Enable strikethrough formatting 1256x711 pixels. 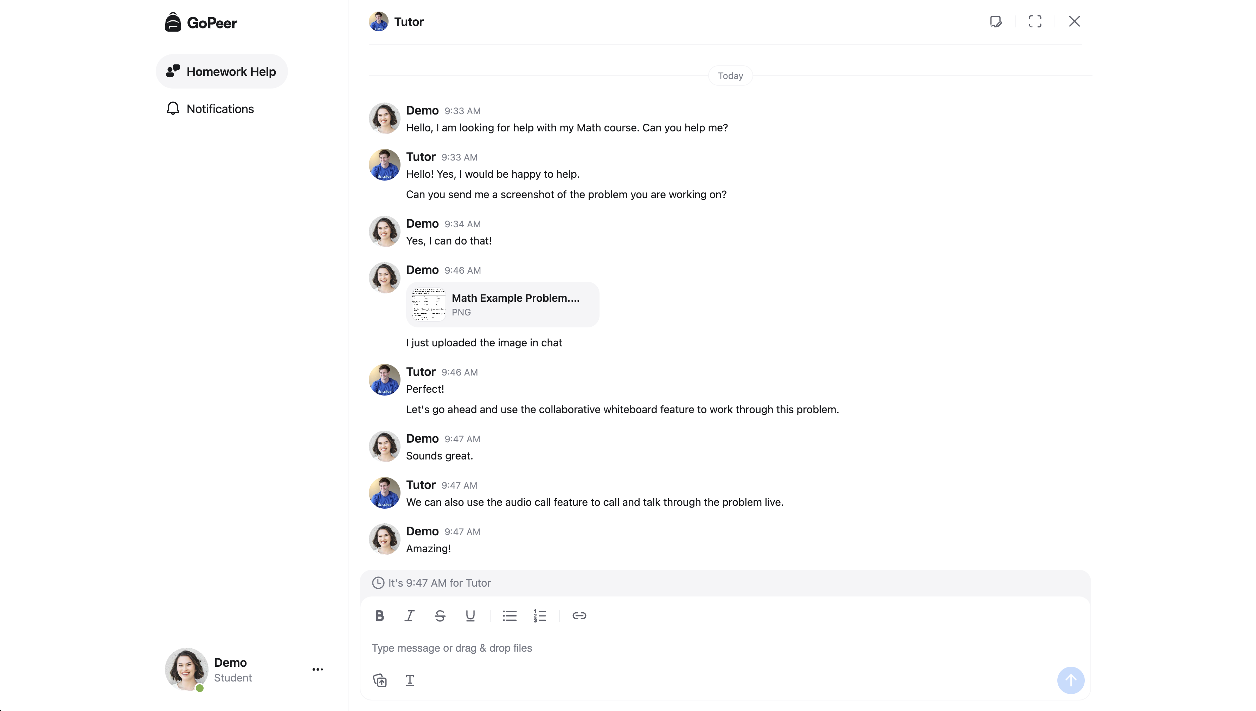click(440, 615)
